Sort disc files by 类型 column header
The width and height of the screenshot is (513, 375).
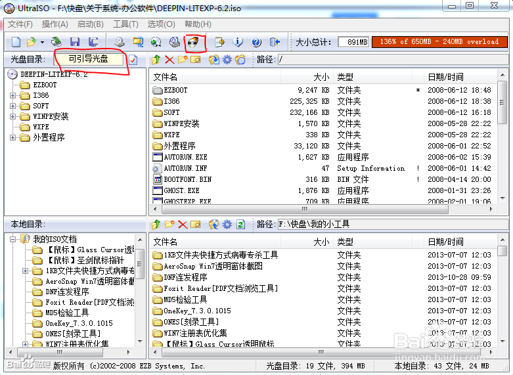[x=372, y=77]
